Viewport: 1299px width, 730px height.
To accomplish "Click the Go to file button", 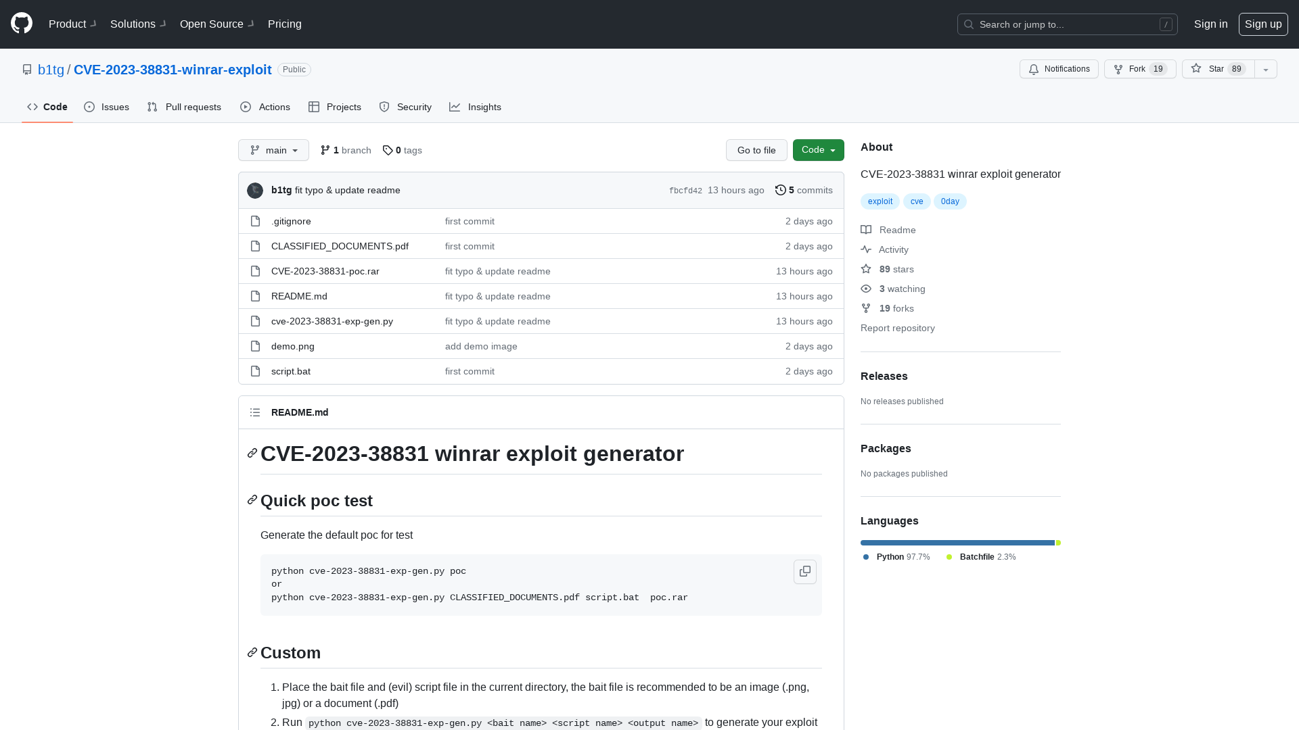I will click(x=756, y=150).
